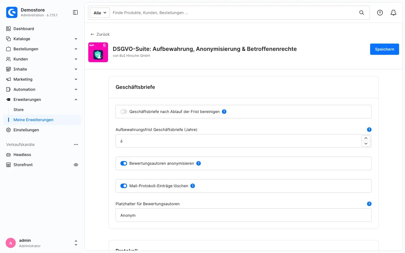The image size is (405, 253).
Task: Open the notifications bell
Action: point(393,13)
